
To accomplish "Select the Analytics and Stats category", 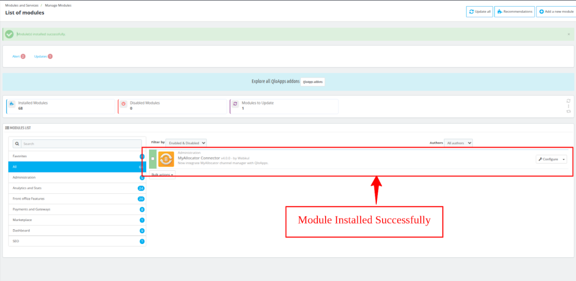I will 73,188.
